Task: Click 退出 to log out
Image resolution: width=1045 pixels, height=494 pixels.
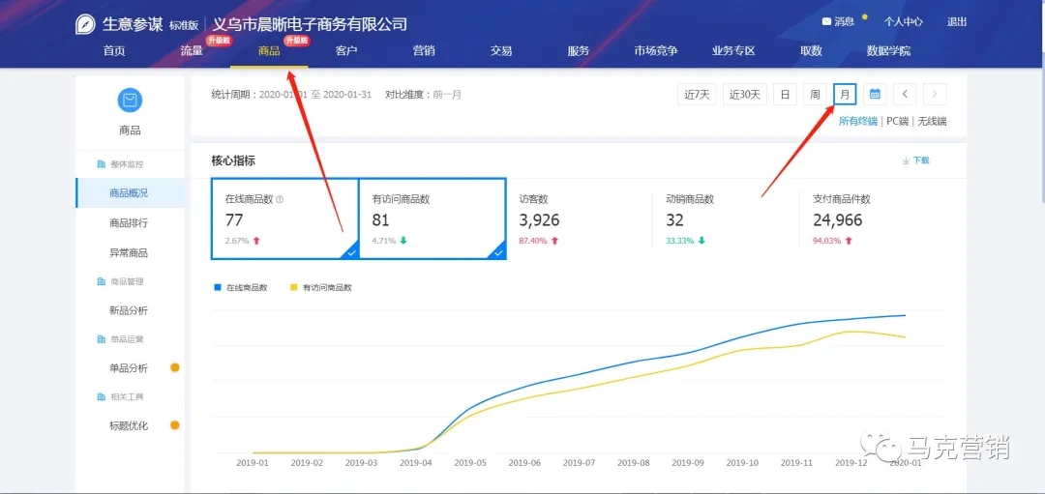Action: pyautogui.click(x=956, y=21)
